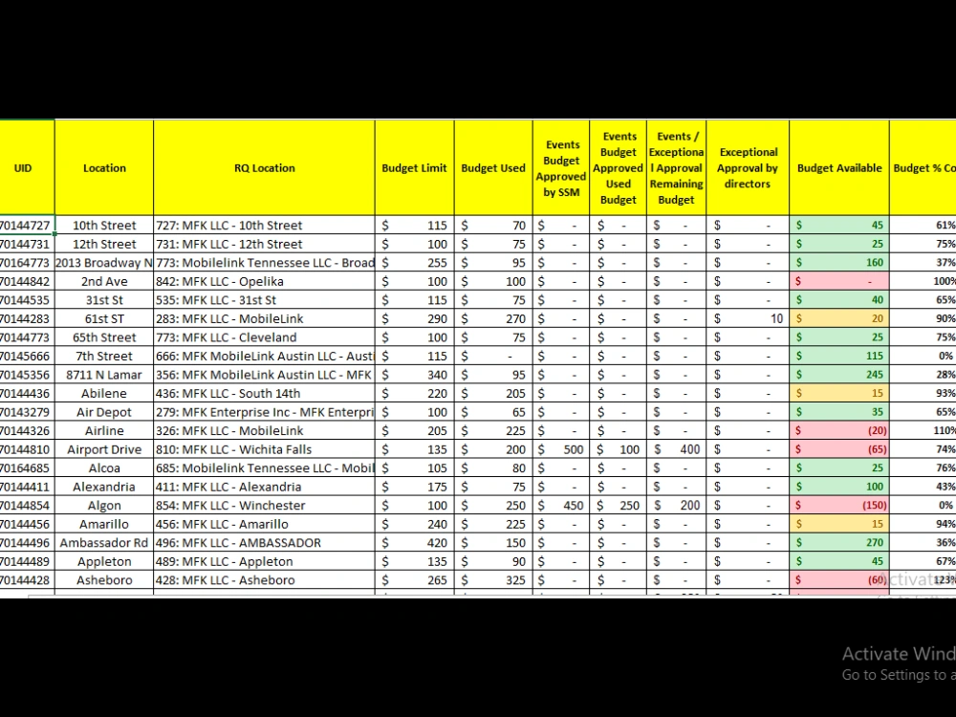Click the Budget Available value 270 in Ambassador Rd row

pyautogui.click(x=839, y=543)
